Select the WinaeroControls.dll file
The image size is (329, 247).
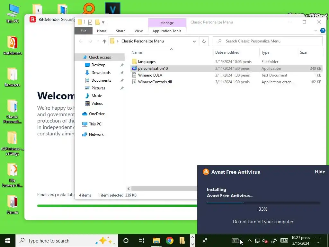pyautogui.click(x=227, y=82)
